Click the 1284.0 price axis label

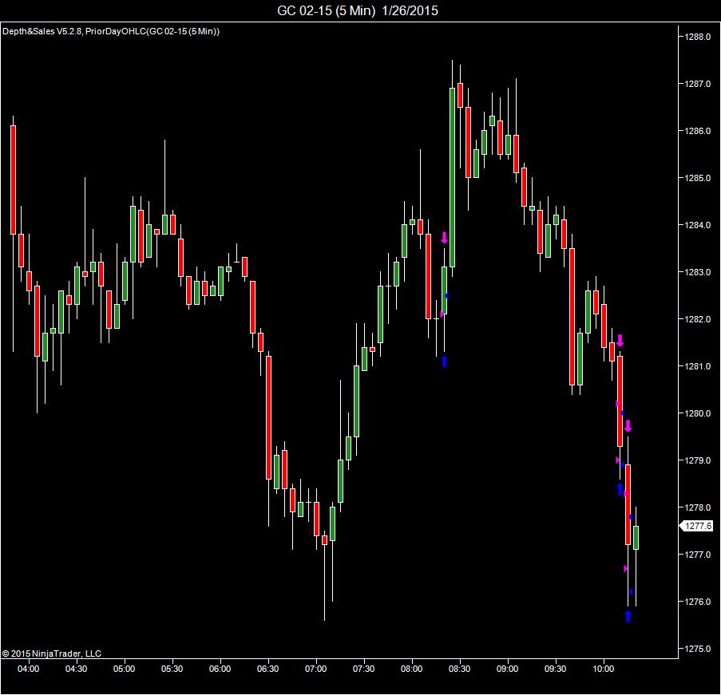click(x=698, y=225)
